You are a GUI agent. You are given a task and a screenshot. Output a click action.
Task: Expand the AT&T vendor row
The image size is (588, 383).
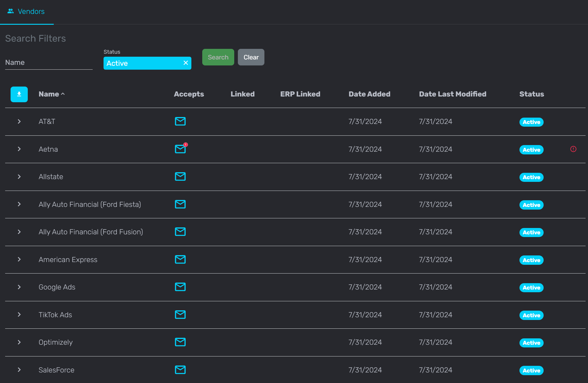[x=19, y=121]
